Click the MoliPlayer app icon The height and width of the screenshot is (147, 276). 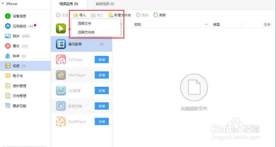pos(61,75)
